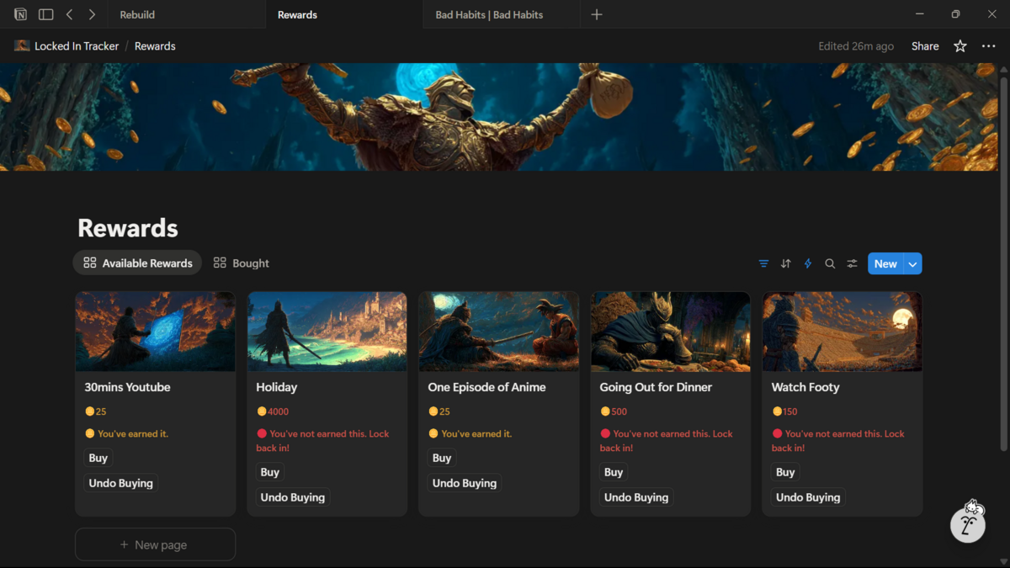This screenshot has width=1010, height=568.
Task: Favorite this page with the star icon
Action: [960, 46]
